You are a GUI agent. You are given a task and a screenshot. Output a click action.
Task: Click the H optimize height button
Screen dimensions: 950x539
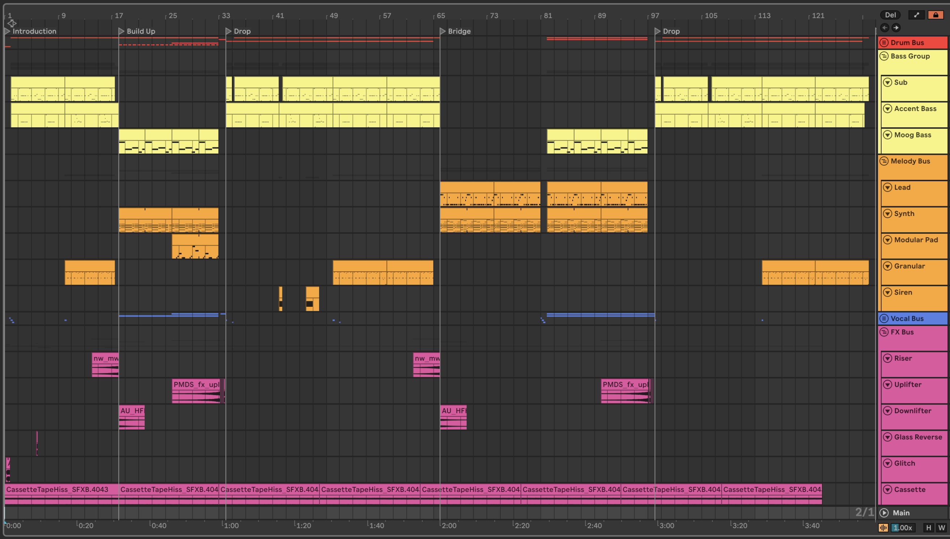[x=928, y=527]
